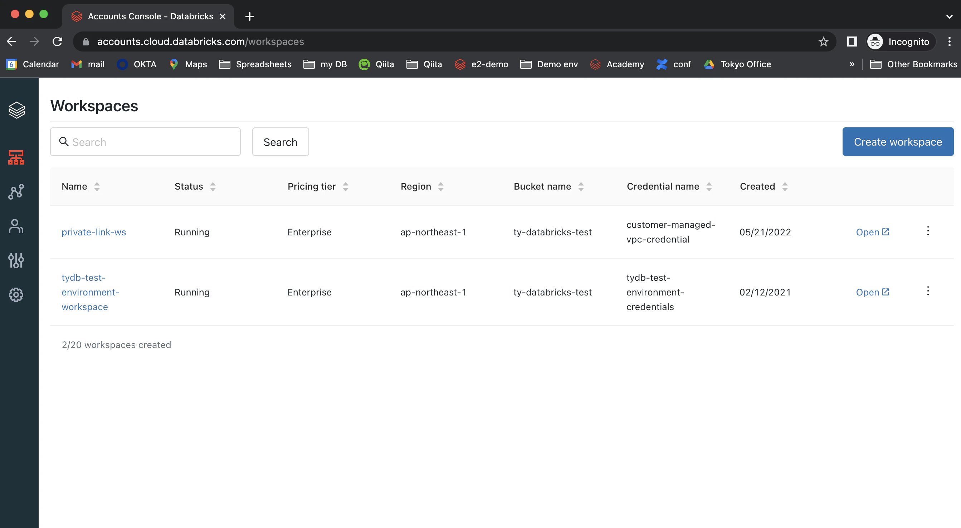The width and height of the screenshot is (961, 528).
Task: Expand the Demo env bookmark folder
Action: tap(549, 64)
